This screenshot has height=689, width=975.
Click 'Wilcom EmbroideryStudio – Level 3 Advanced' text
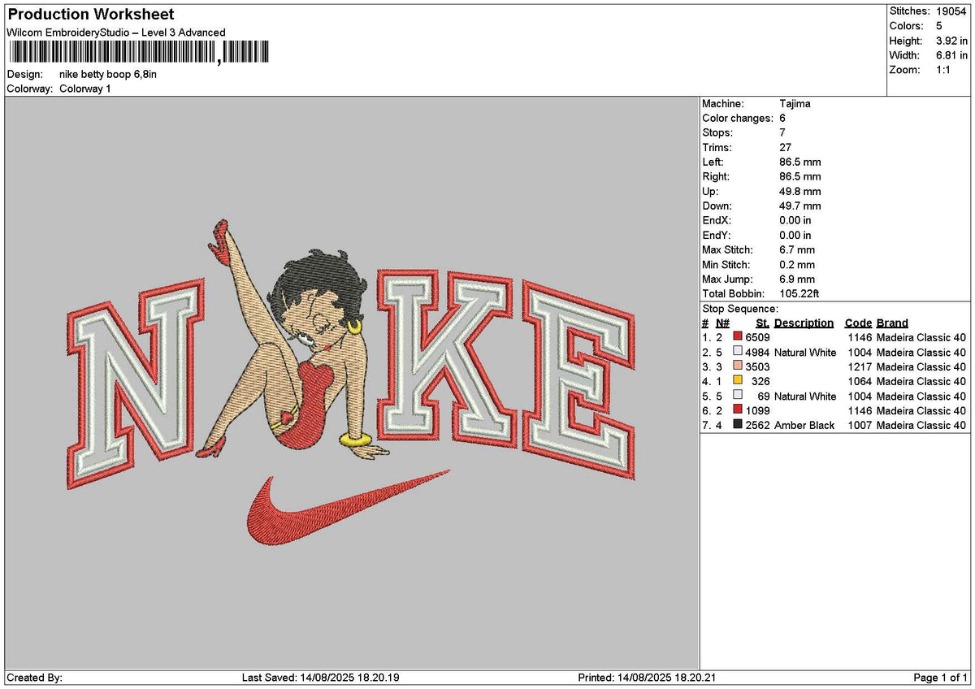tap(116, 32)
